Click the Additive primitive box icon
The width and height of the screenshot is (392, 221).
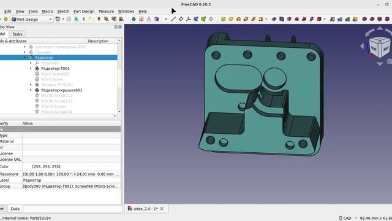(x=261, y=19)
